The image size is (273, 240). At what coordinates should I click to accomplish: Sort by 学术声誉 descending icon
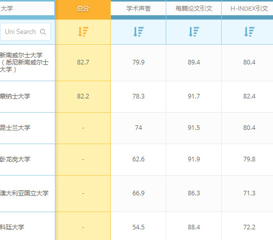coord(138,31)
